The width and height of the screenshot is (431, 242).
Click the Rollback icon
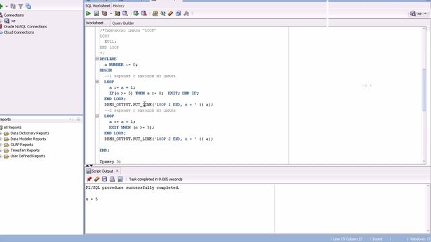click(x=143, y=13)
